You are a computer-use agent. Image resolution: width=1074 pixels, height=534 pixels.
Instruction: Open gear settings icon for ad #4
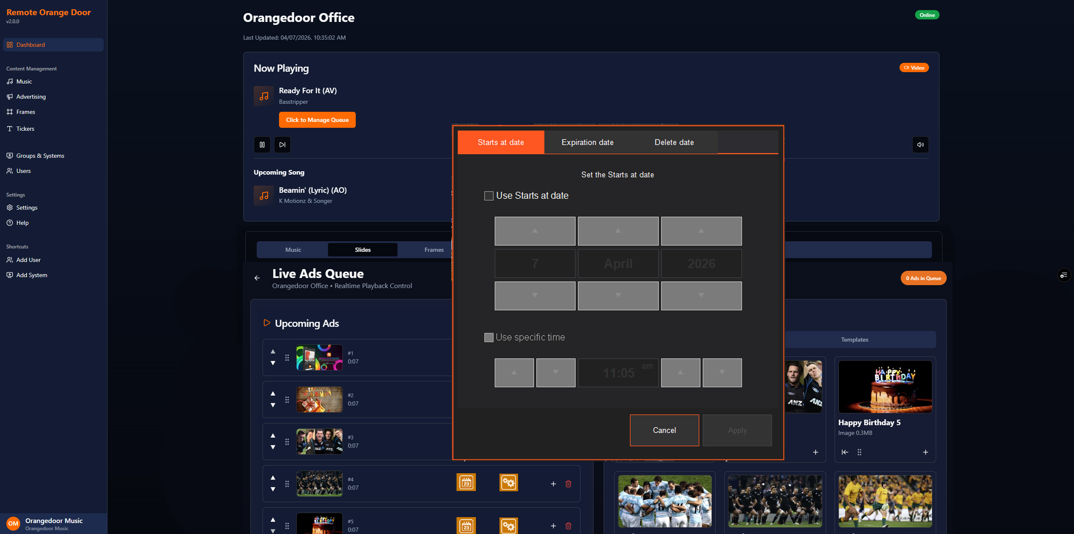tap(508, 483)
